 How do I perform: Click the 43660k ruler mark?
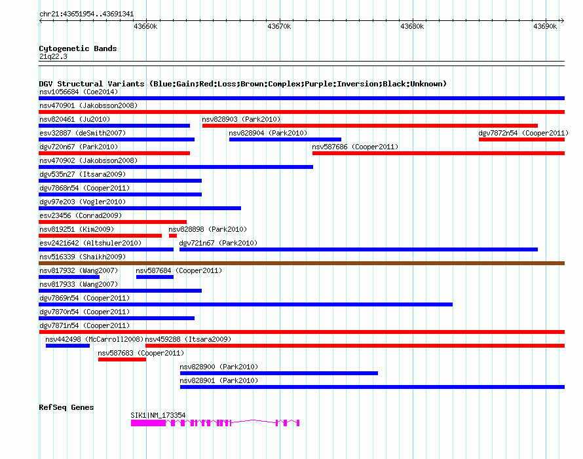(x=145, y=26)
